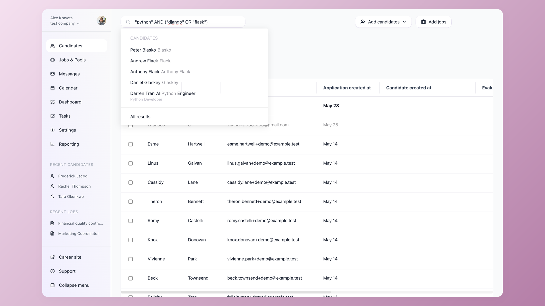Screen dimensions: 545x306
Task: Click the Dashboard grid icon
Action: tap(53, 102)
